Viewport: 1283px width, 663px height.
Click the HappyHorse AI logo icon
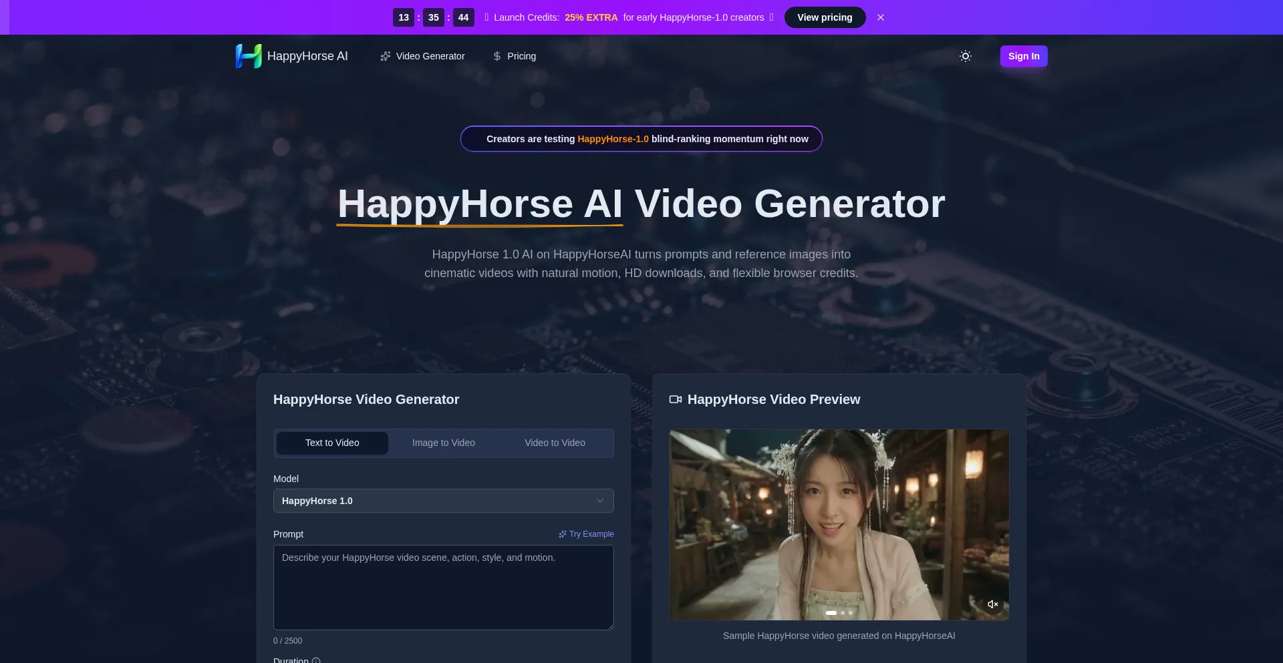(x=249, y=56)
